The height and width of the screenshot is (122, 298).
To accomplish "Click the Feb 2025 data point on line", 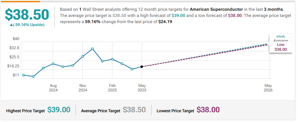I will [x=112, y=59].
